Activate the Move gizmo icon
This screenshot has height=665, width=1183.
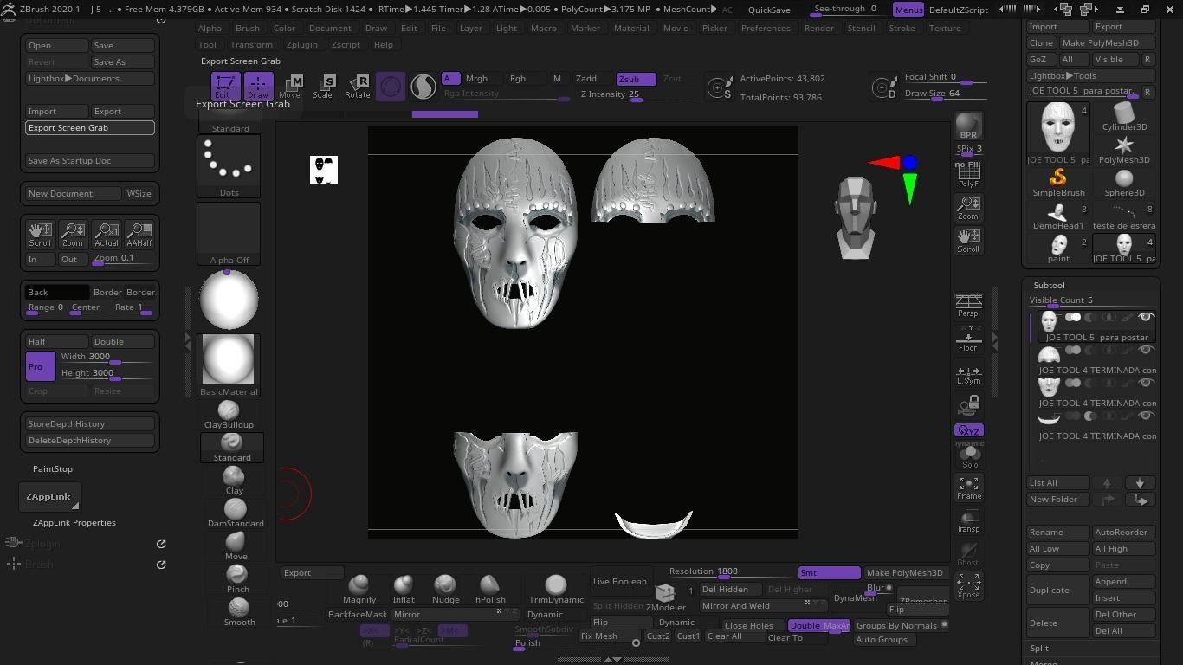tap(290, 87)
